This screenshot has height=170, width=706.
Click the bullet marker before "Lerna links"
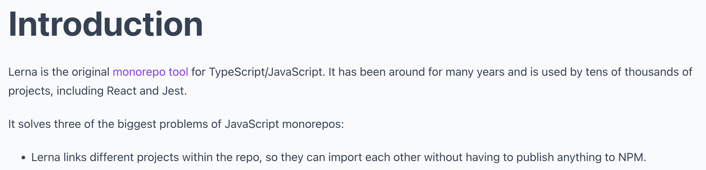tap(23, 157)
